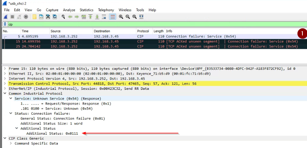This screenshot has width=307, height=148.
Task: Open Capture options gear icon
Action: click(x=26, y=17)
